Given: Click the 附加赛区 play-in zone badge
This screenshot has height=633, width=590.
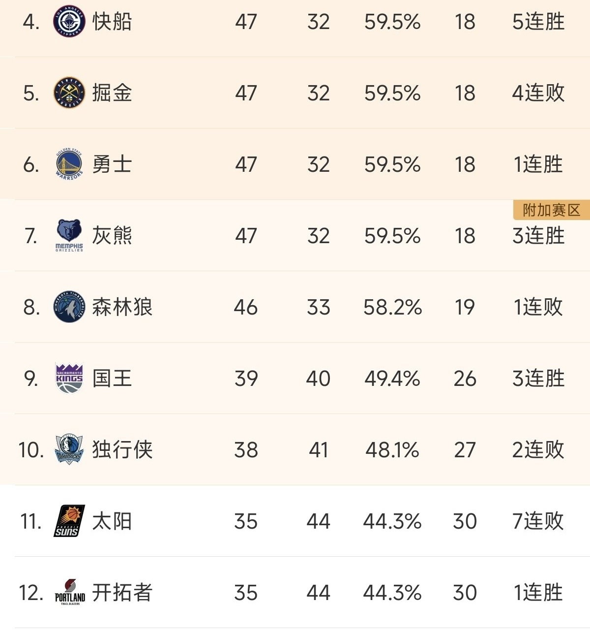Looking at the screenshot, I should tap(551, 210).
